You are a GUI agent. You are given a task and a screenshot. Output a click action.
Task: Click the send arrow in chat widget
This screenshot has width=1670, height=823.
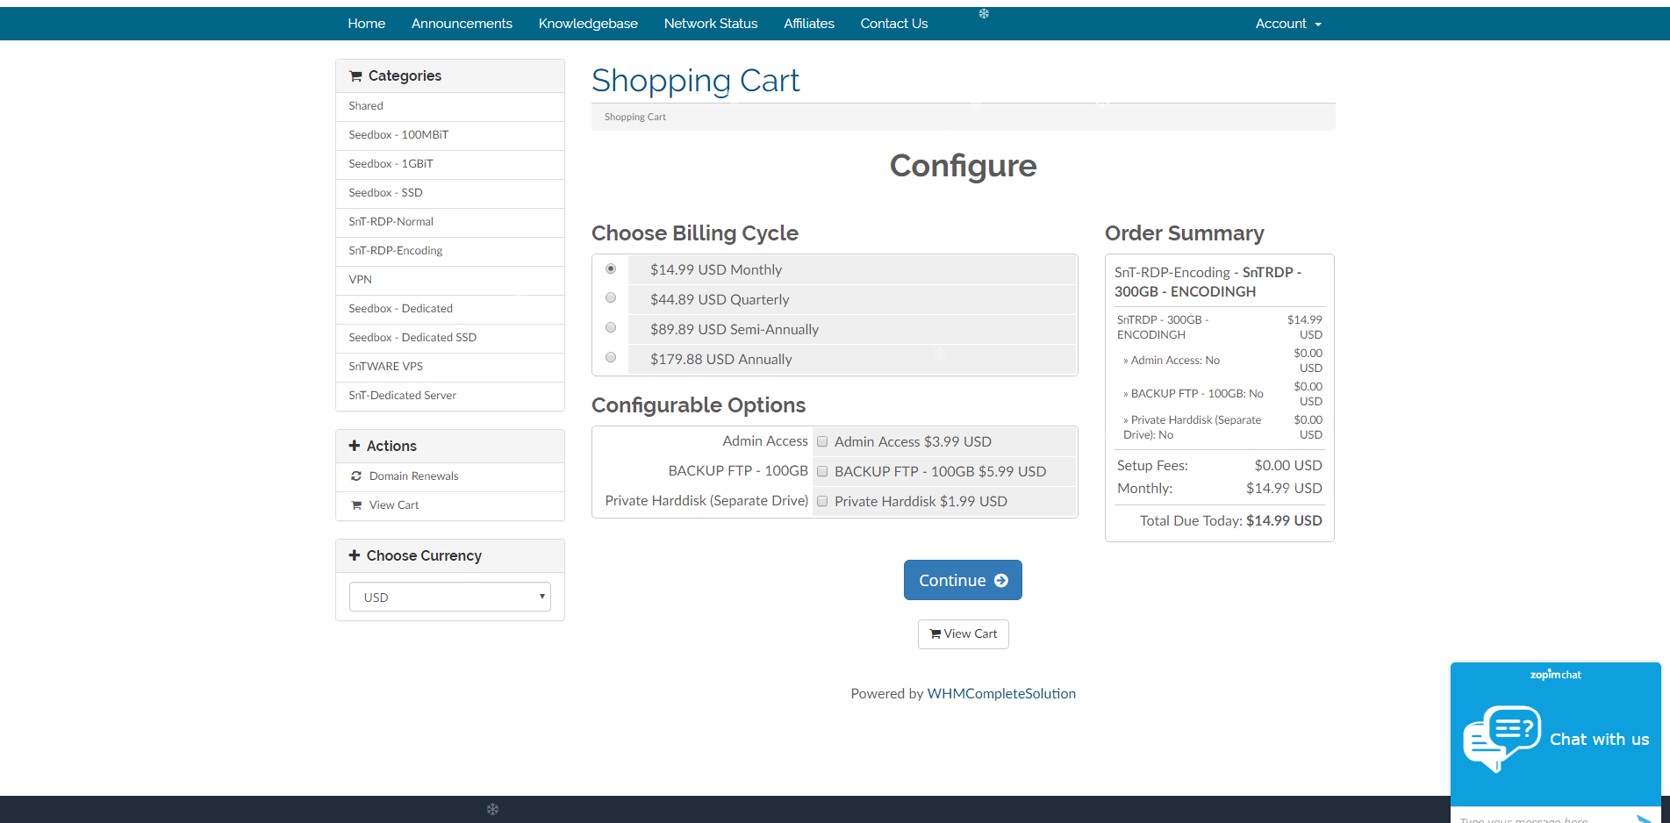tap(1644, 819)
